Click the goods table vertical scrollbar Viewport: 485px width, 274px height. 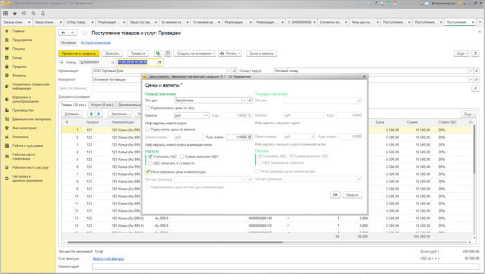tap(474, 148)
